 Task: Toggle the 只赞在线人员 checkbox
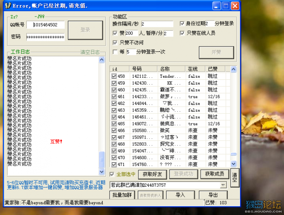pos(182,33)
